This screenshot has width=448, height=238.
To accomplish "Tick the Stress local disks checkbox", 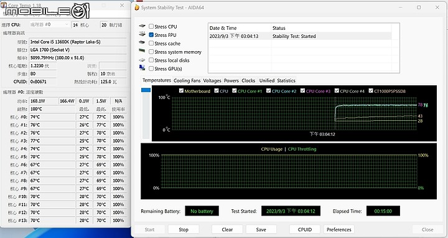I will point(151,60).
